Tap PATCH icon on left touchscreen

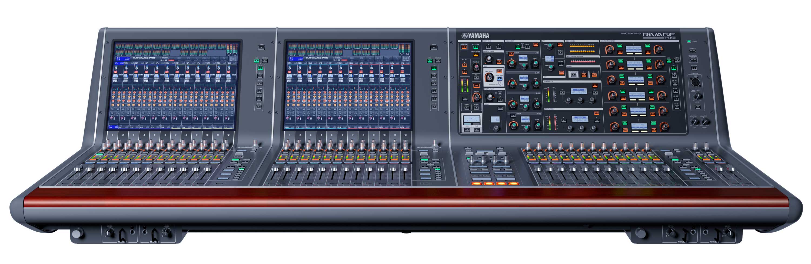pos(224,59)
